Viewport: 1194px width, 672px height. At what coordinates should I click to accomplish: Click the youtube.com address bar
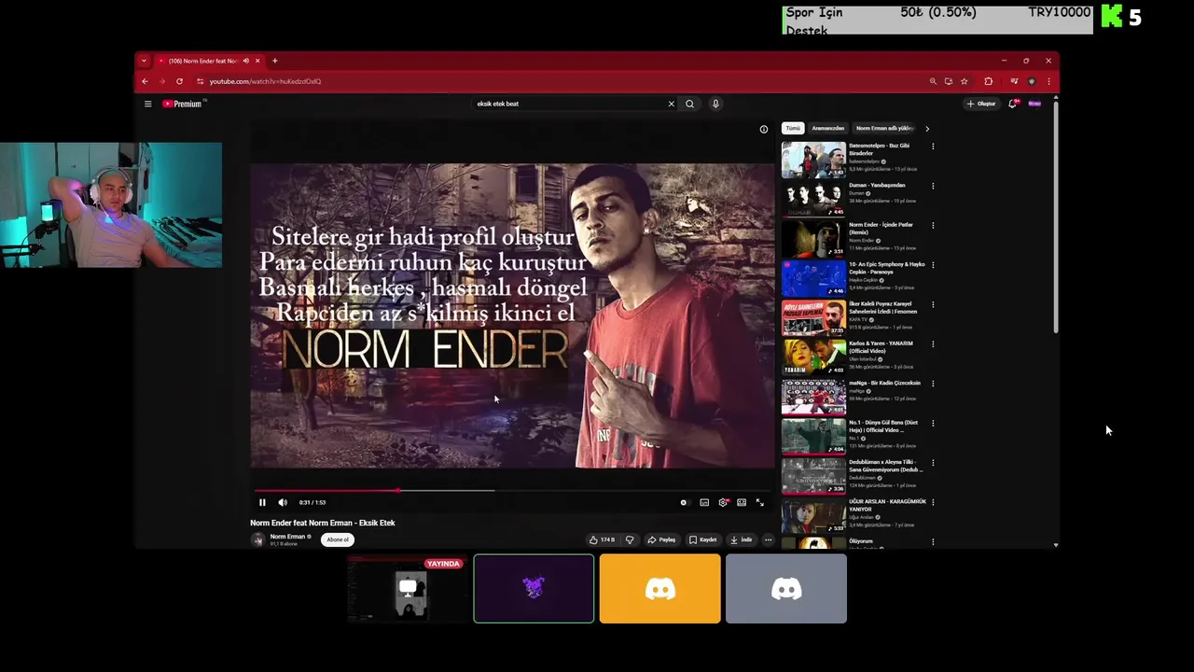pyautogui.click(x=560, y=81)
